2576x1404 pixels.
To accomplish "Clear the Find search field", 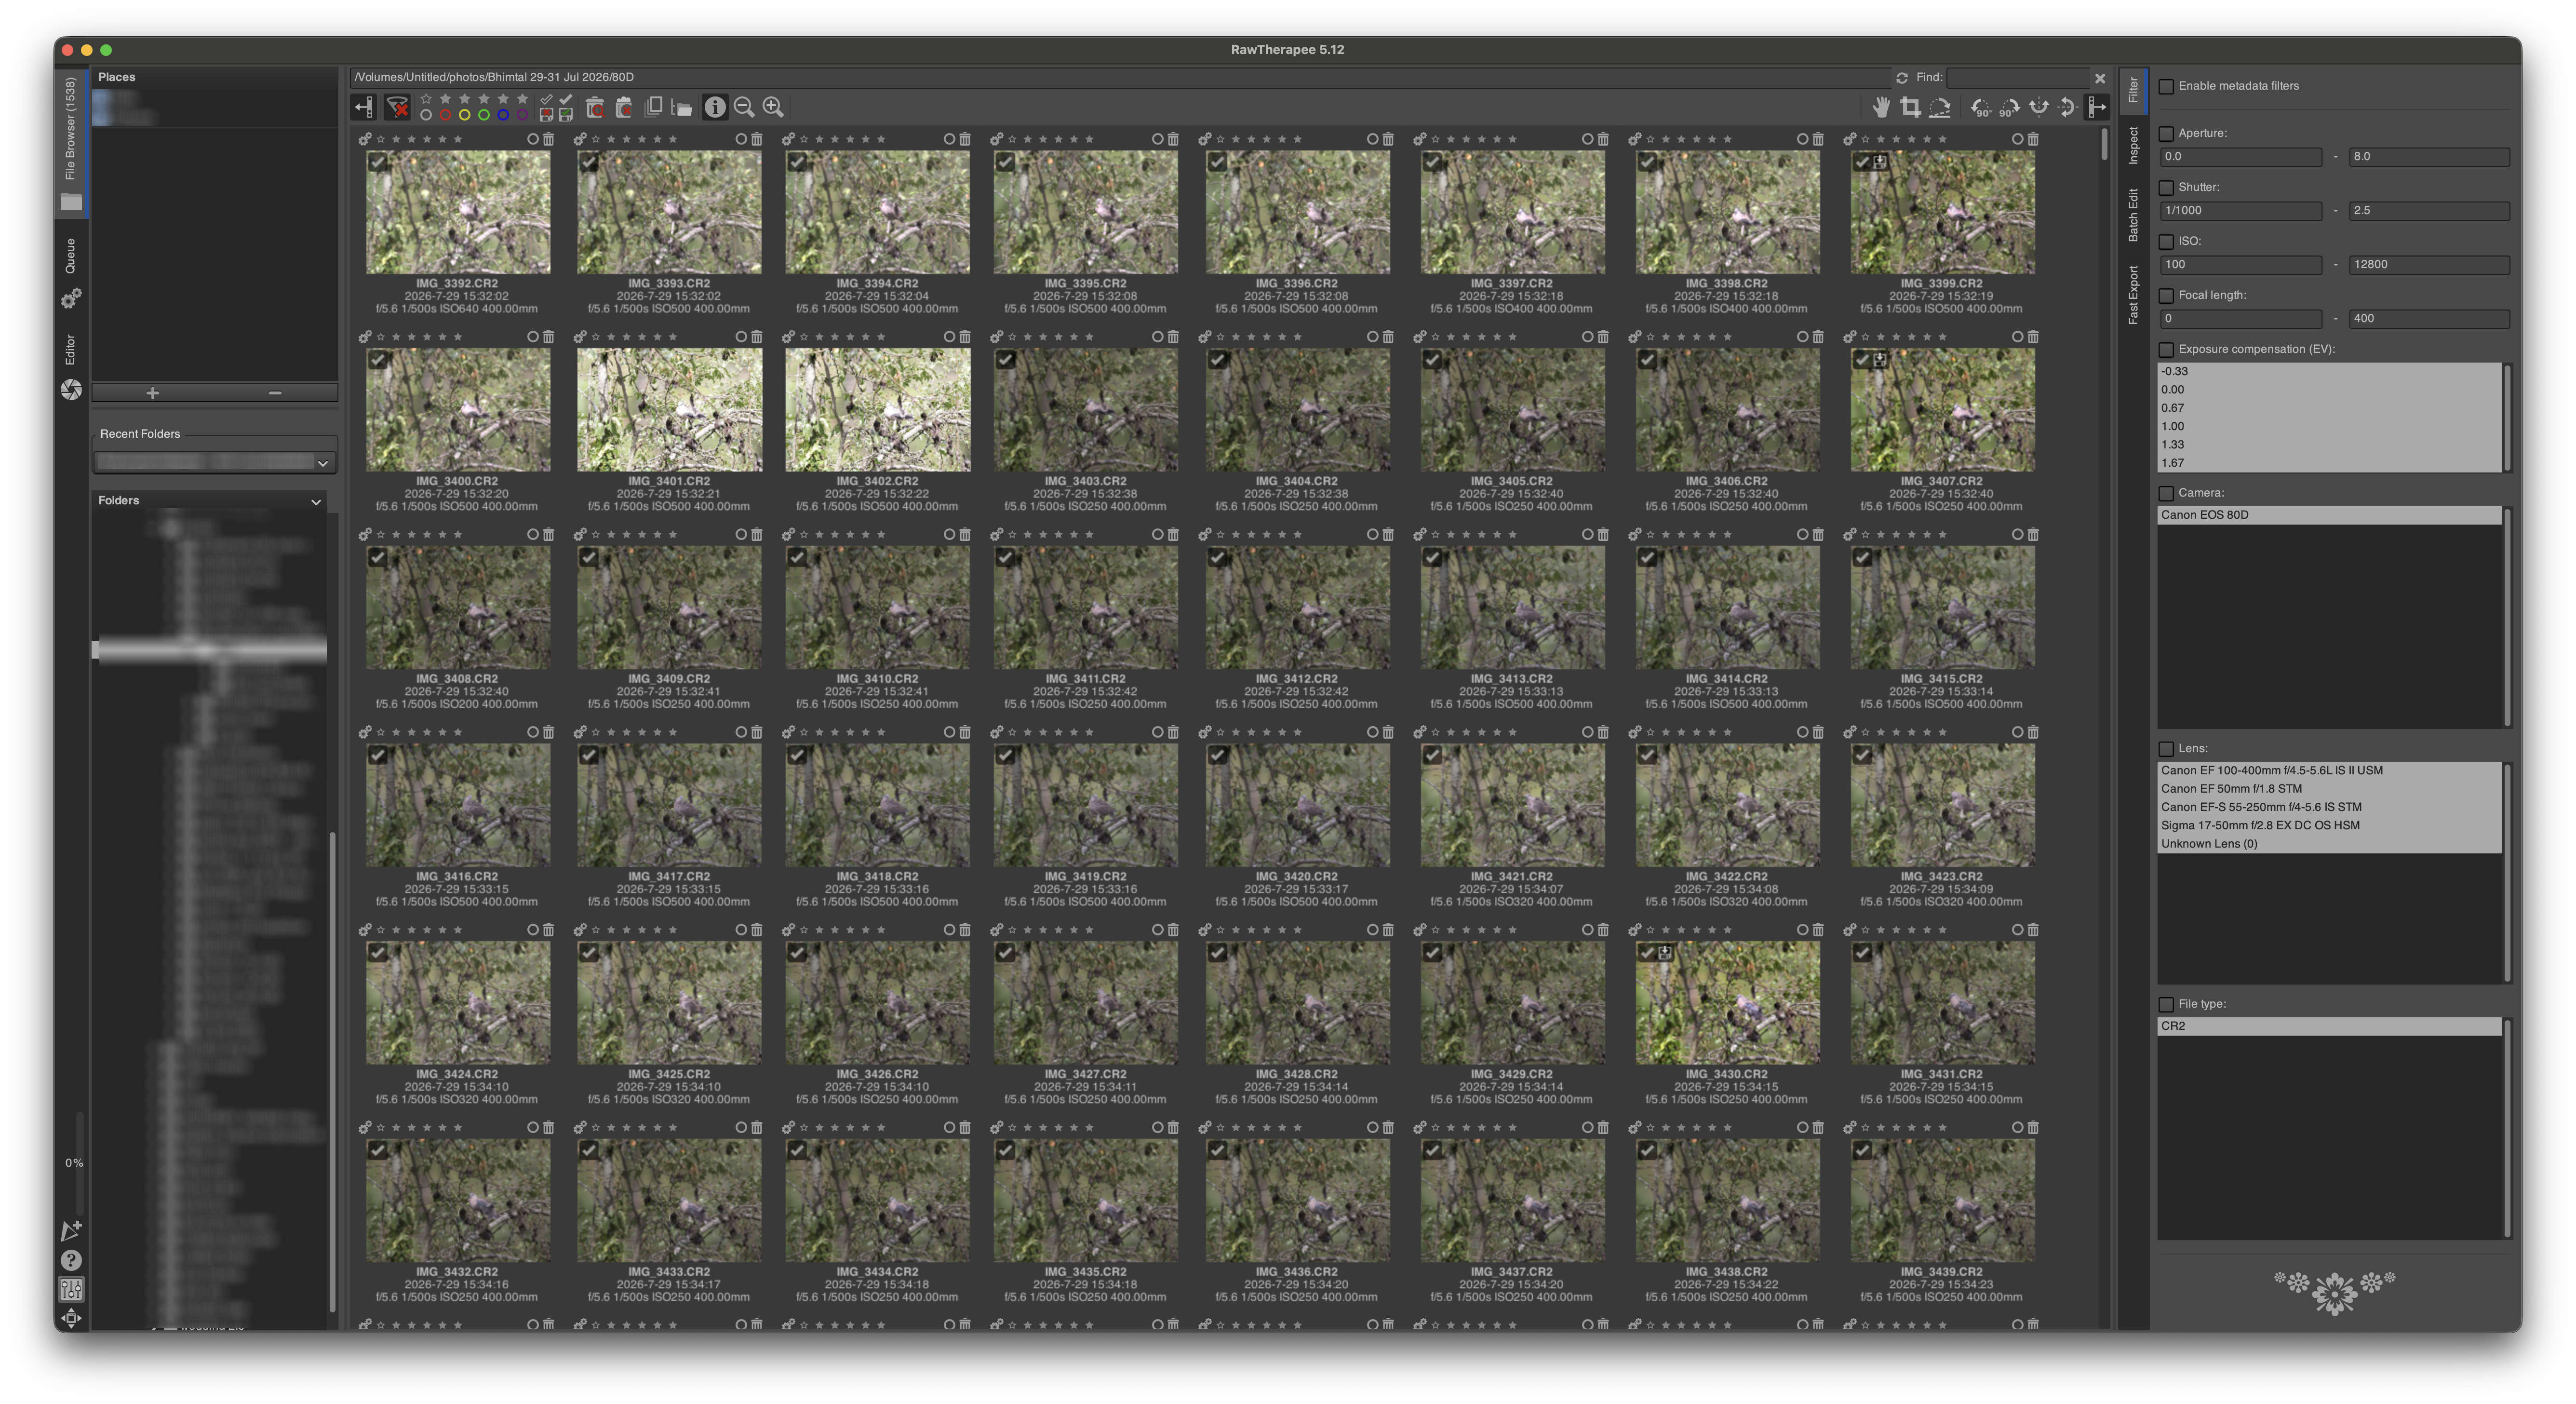I will [x=2100, y=78].
